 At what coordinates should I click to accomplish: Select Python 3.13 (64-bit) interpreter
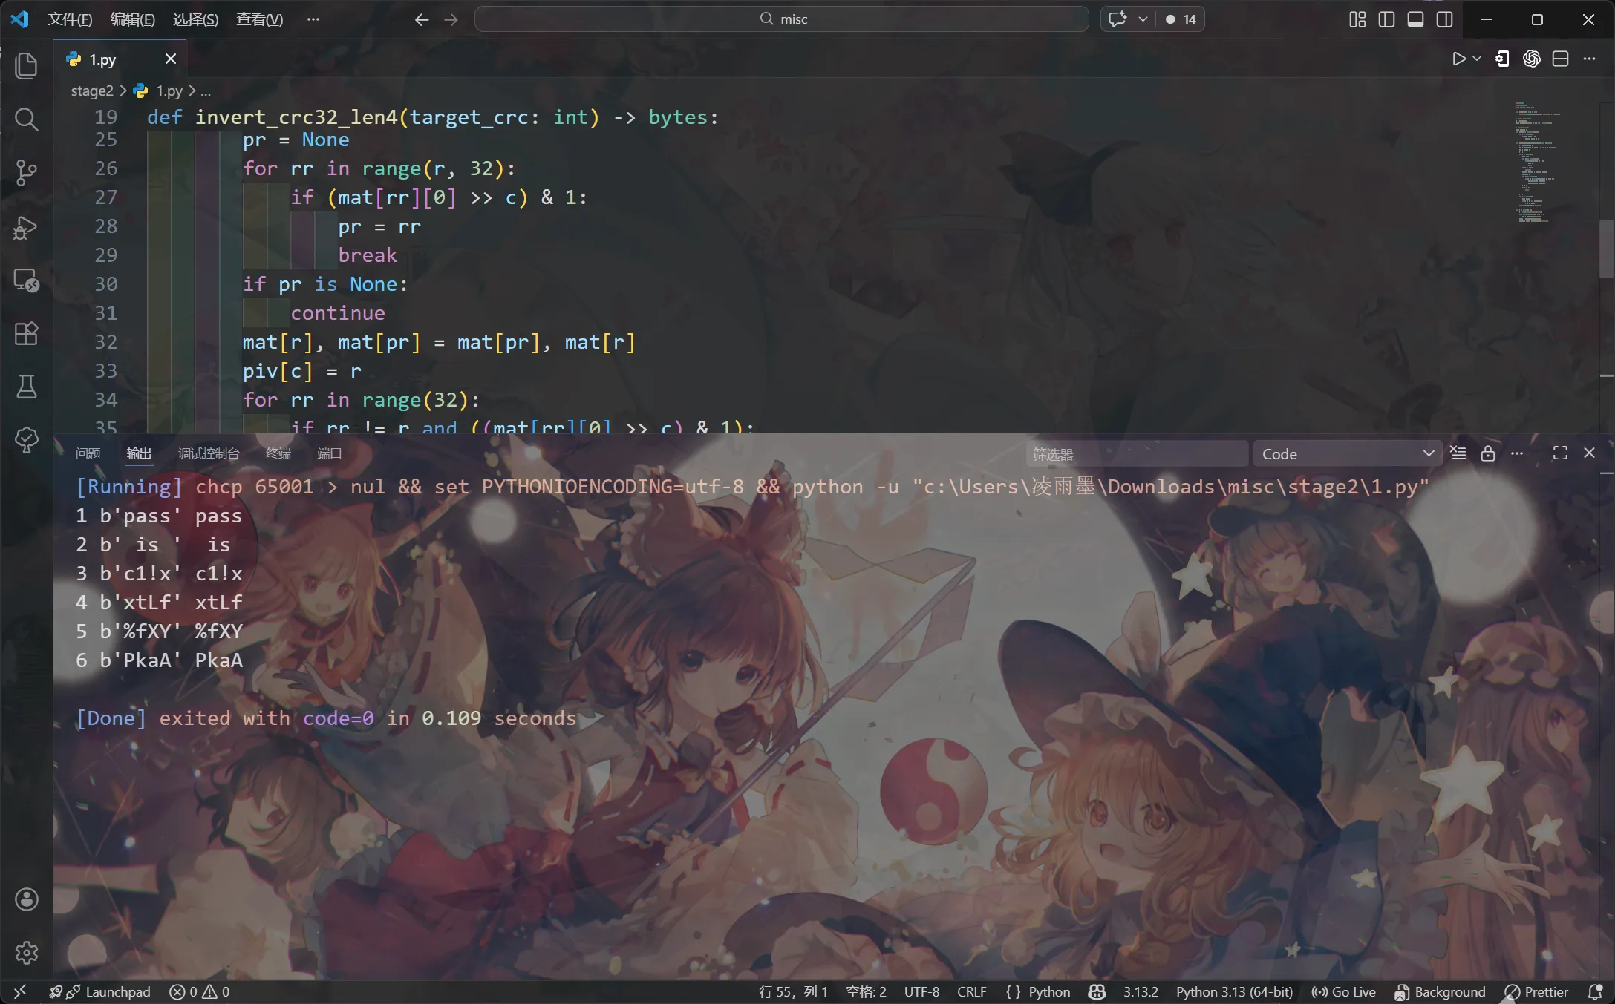(1234, 991)
